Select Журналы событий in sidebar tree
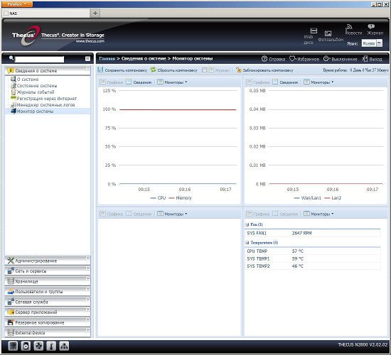 tap(36, 92)
